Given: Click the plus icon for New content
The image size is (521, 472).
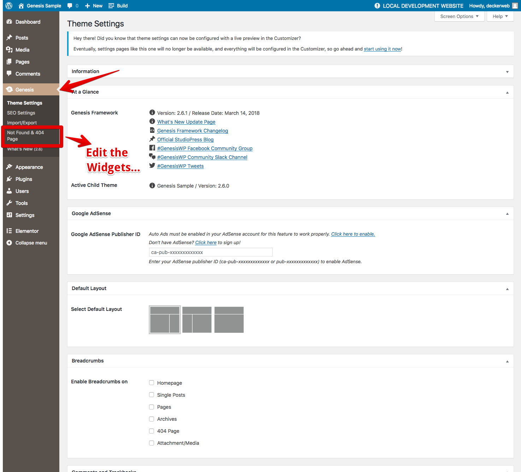Looking at the screenshot, I should click(88, 6).
